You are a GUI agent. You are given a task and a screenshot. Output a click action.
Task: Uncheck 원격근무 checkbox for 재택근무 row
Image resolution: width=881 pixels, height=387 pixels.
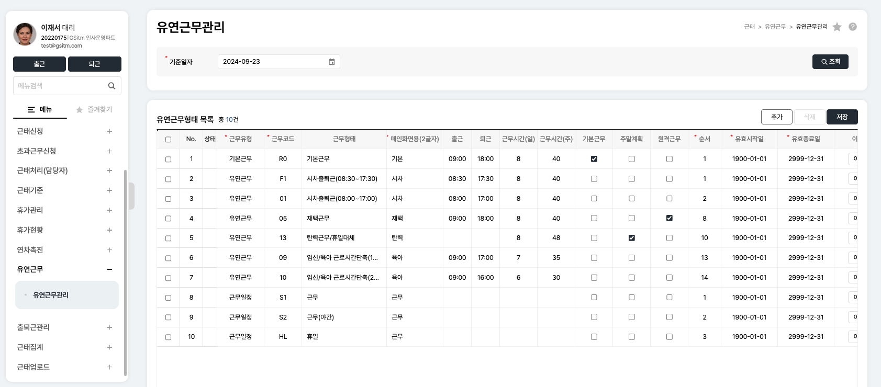point(669,218)
